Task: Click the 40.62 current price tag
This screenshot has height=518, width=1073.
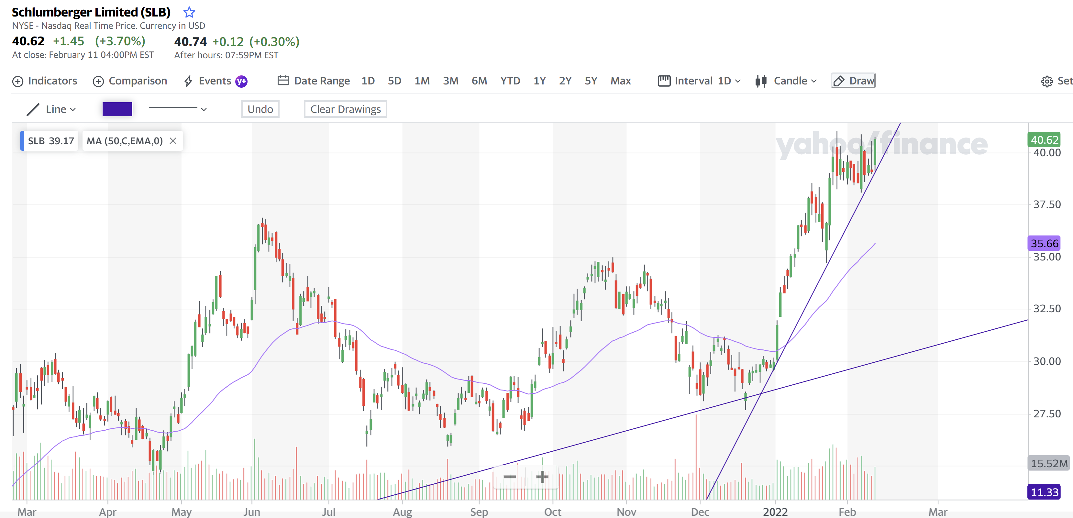Action: (1044, 140)
